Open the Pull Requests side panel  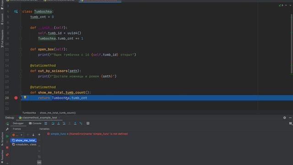click(2, 38)
